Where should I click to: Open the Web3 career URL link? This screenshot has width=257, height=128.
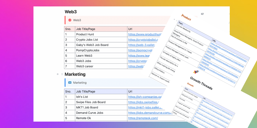(136, 66)
